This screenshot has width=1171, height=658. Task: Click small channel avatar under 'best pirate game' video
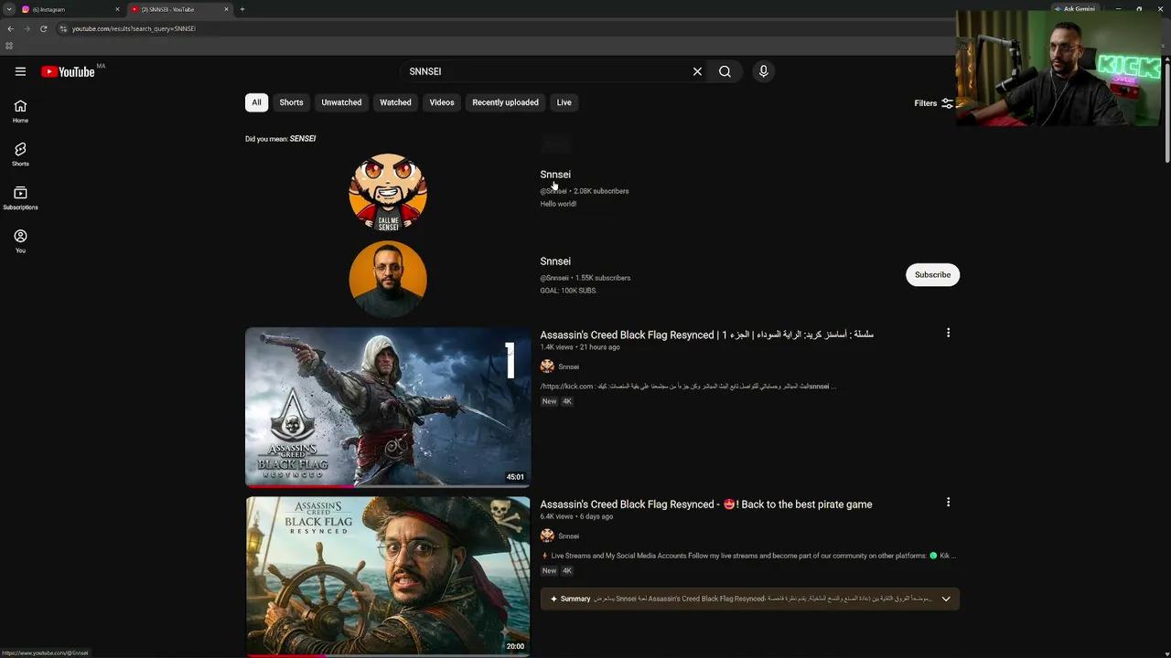tap(547, 536)
